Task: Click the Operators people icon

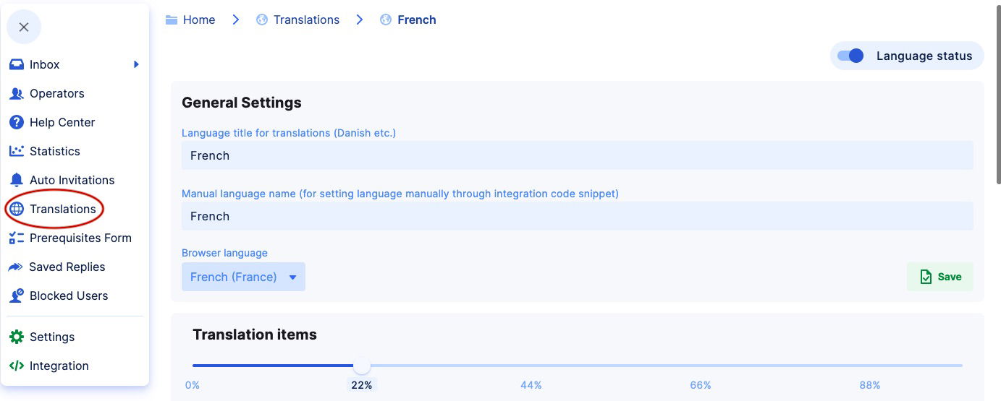Action: (x=16, y=93)
